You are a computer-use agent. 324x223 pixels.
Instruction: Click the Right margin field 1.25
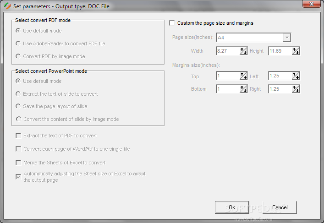(280, 89)
